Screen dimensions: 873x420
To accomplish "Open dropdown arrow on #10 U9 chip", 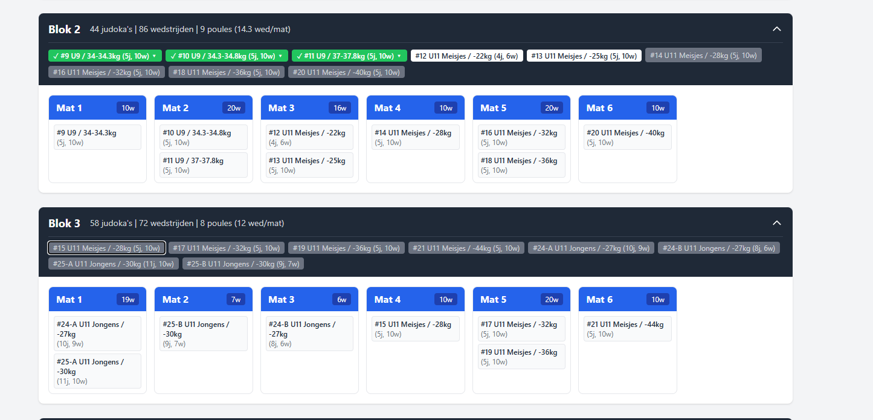I will 280,56.
